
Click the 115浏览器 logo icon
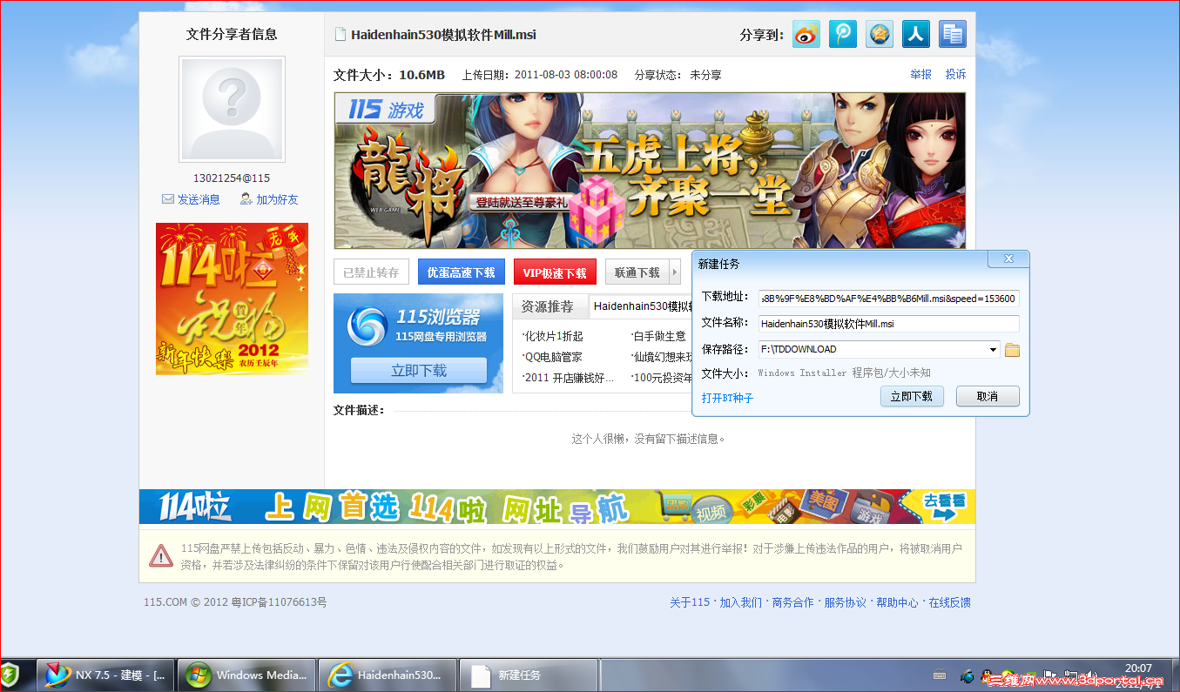tap(367, 326)
